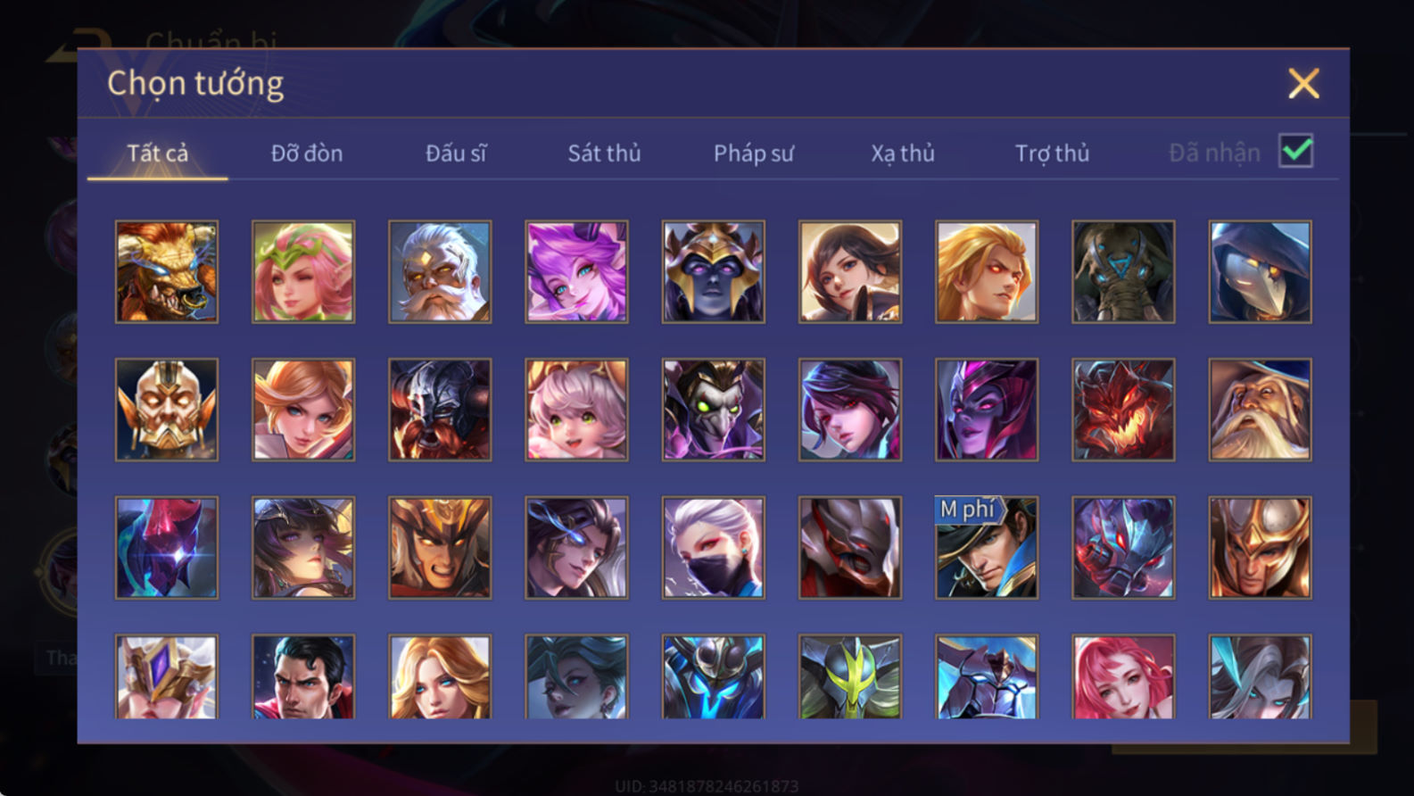The height and width of the screenshot is (796, 1414).
Task: Choose the pink-haired girl with green leaf crown
Action: click(x=303, y=272)
